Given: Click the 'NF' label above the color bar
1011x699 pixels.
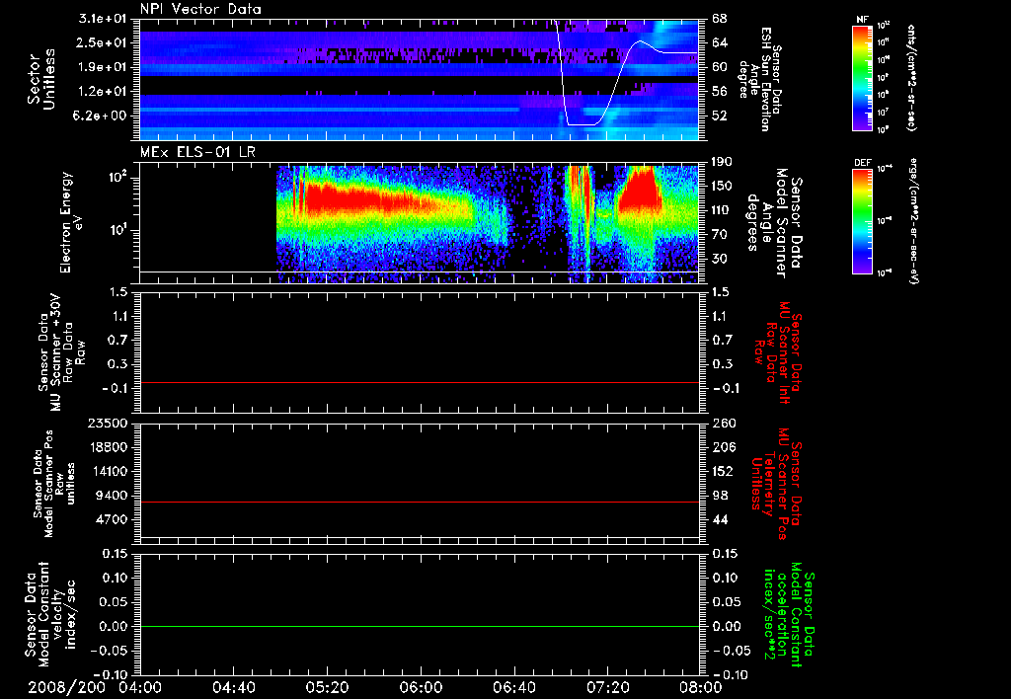Looking at the screenshot, I should 863,20.
